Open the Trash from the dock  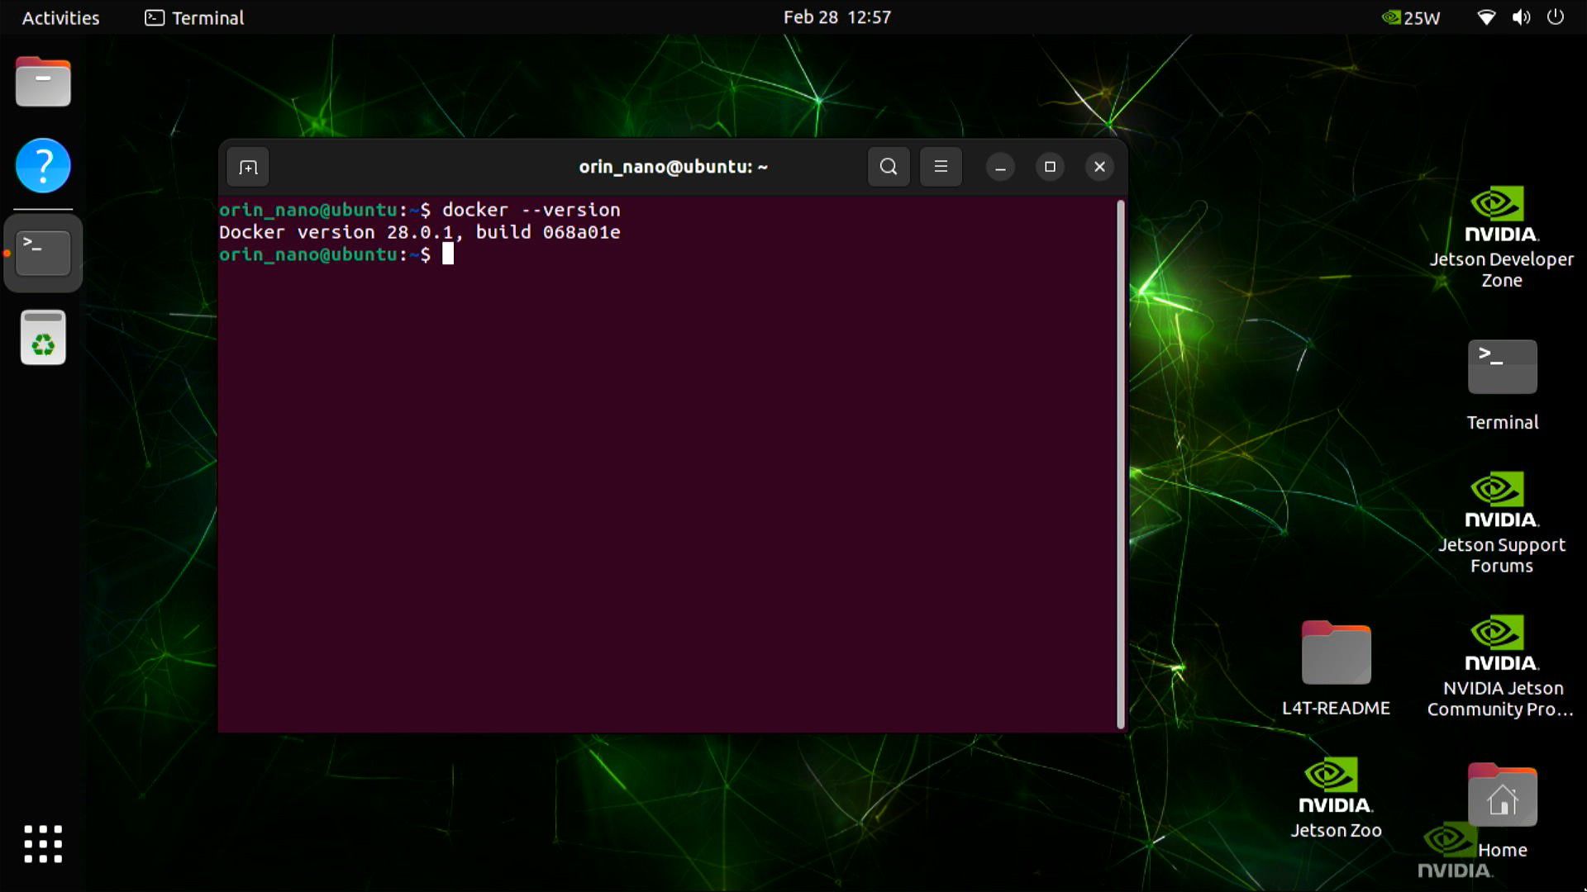(x=42, y=337)
